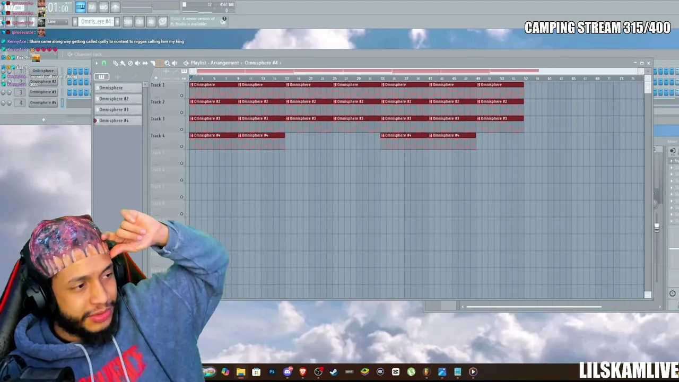Open CapCut from the taskbar
The height and width of the screenshot is (382, 679).
(396, 372)
